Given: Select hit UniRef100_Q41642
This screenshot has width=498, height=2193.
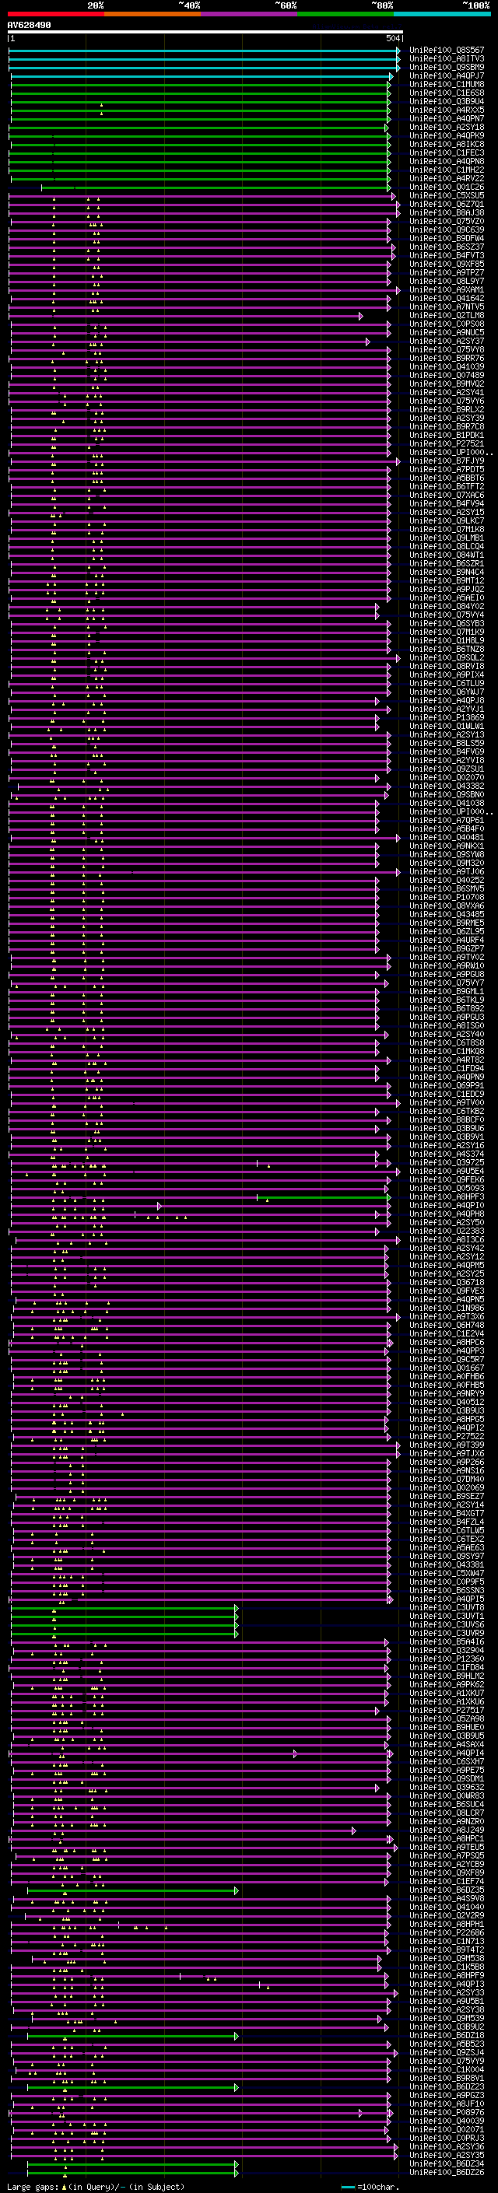Looking at the screenshot, I should (447, 298).
